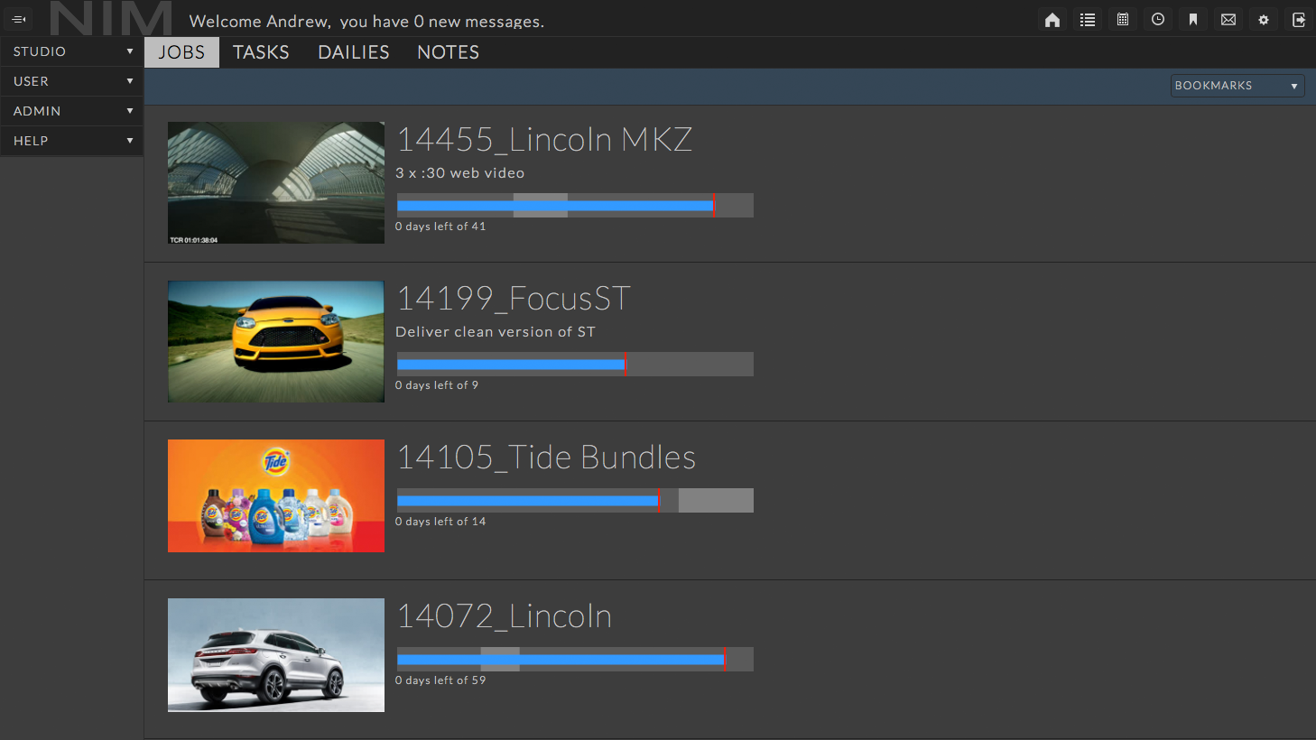Expand the ADMIN sidebar menu

[x=71, y=111]
